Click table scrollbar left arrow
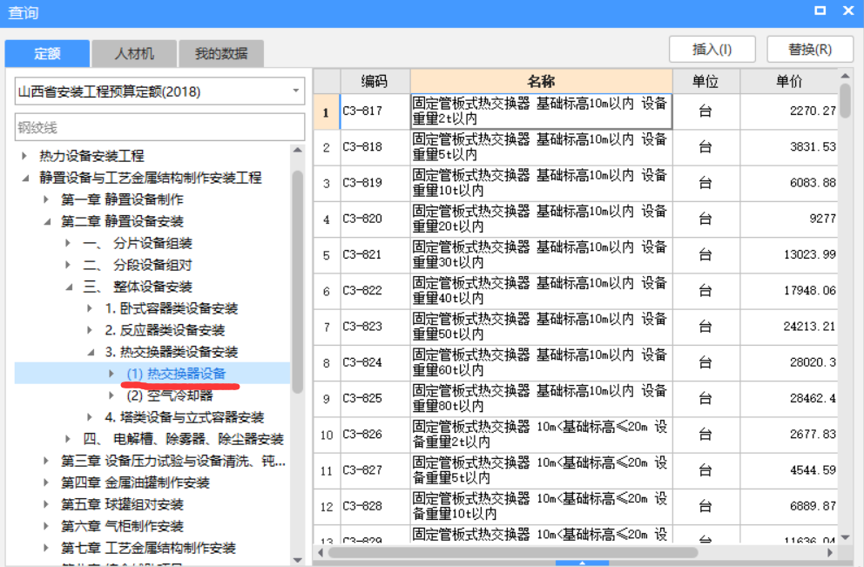This screenshot has height=567, width=864. click(321, 552)
